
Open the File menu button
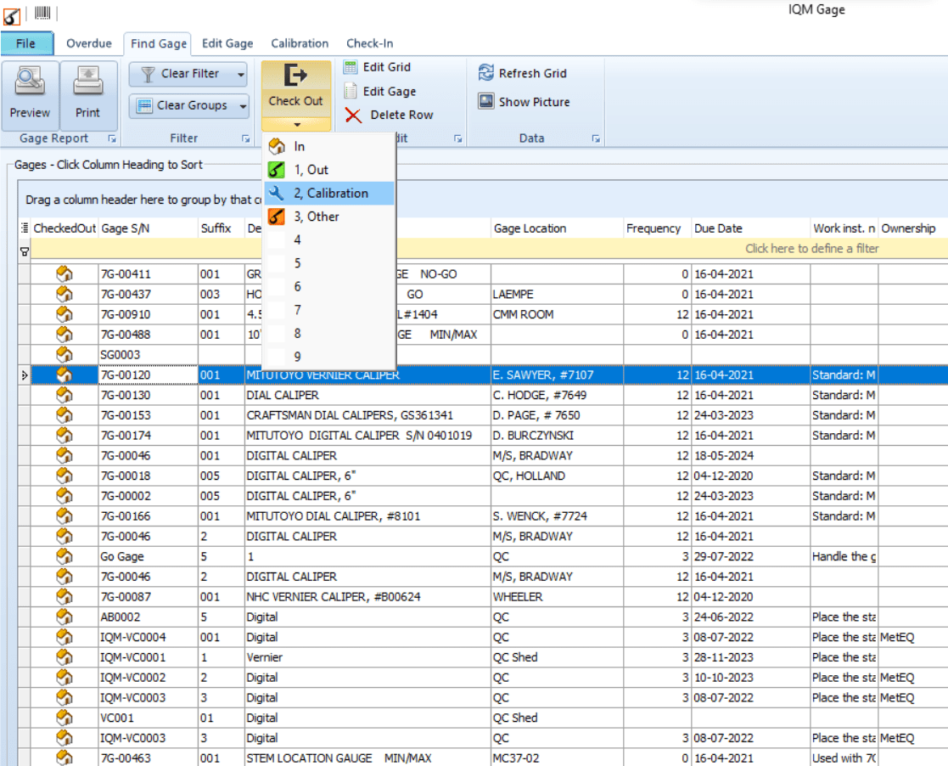click(x=26, y=43)
